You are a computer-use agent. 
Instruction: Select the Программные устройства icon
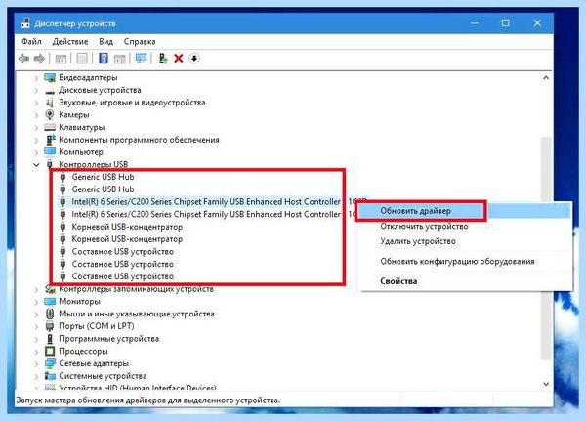click(50, 339)
